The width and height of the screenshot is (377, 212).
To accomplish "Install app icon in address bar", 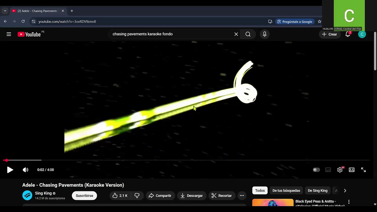I will pyautogui.click(x=270, y=21).
